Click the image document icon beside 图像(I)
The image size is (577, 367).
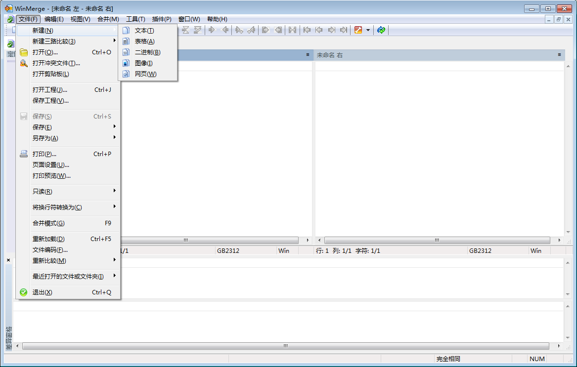pyautogui.click(x=126, y=63)
